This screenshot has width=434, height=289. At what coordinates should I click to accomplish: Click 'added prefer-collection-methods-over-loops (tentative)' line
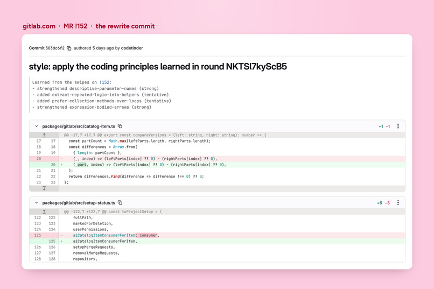click(102, 101)
